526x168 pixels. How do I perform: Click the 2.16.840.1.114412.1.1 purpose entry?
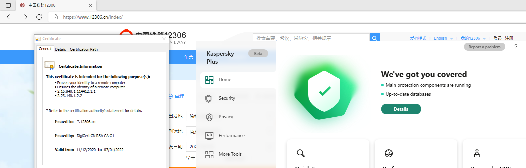point(76,91)
